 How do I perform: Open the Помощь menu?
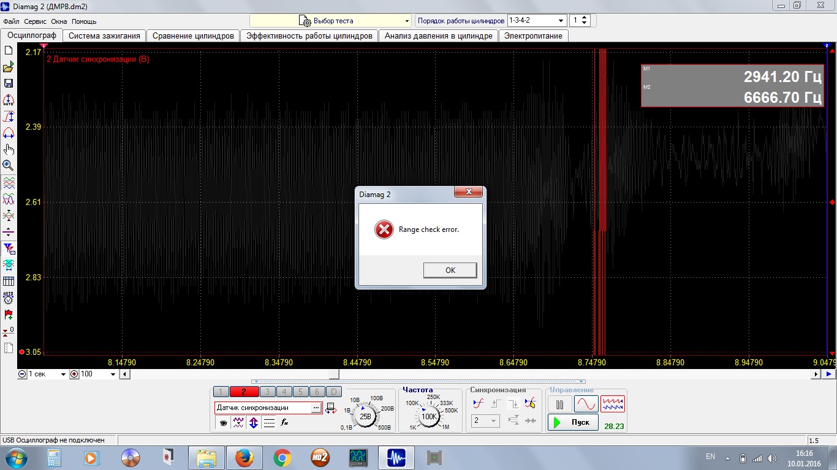(84, 21)
